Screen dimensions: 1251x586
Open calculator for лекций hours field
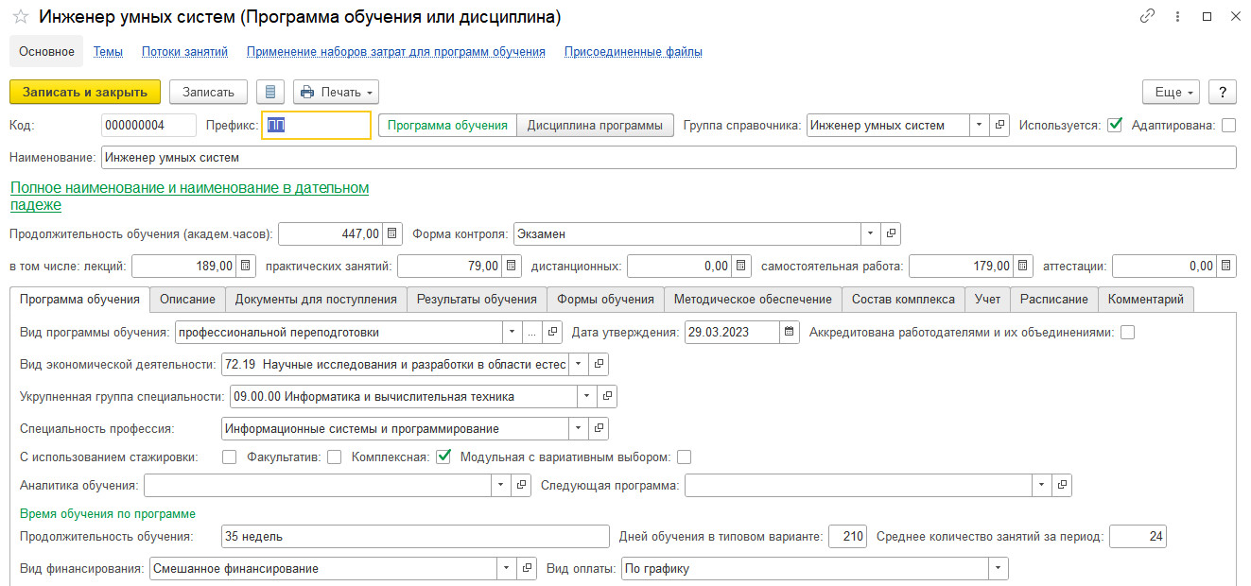click(246, 266)
